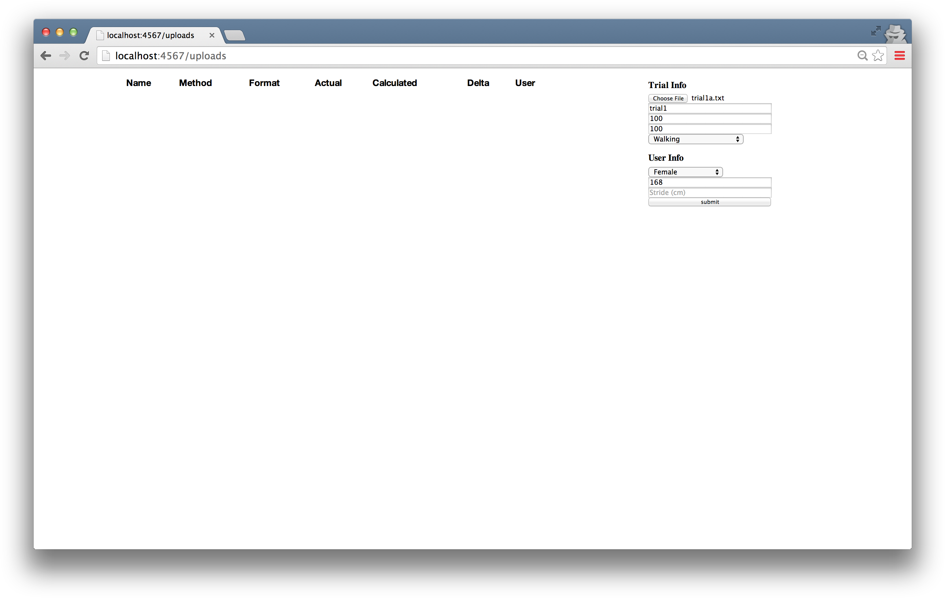Screen dimensions: 945x598
Task: Focus the Stride (cm) input field
Action: (710, 193)
